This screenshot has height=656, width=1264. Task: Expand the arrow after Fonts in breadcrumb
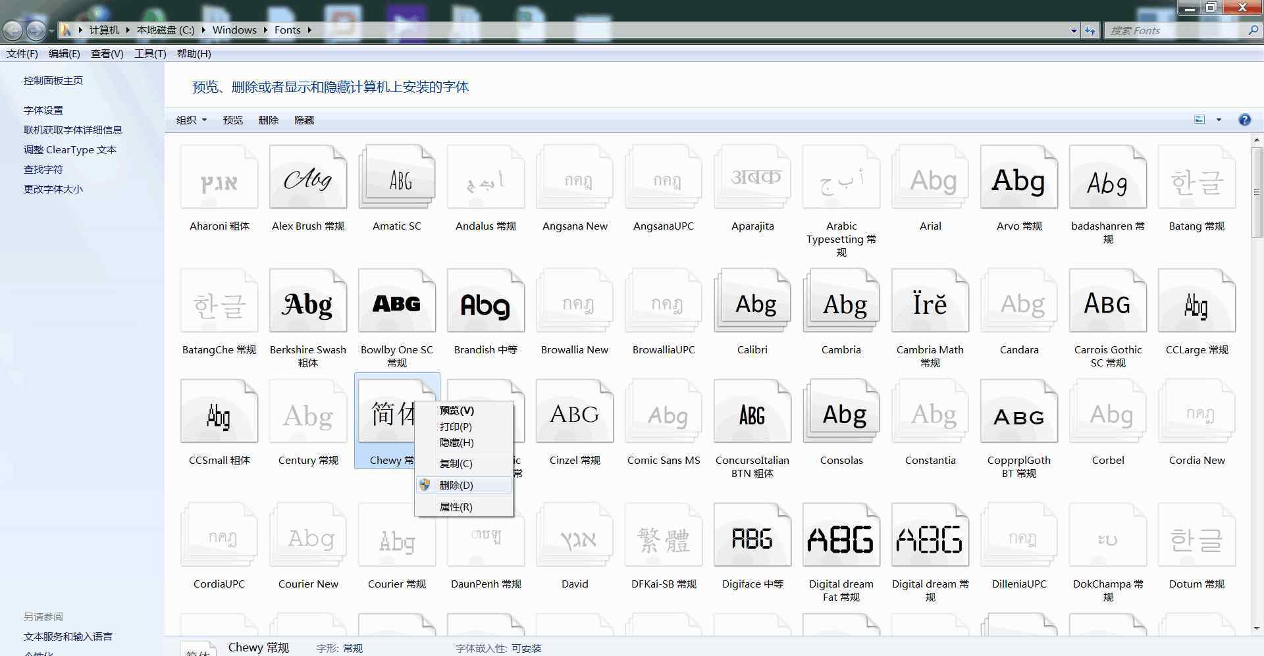[x=309, y=30]
